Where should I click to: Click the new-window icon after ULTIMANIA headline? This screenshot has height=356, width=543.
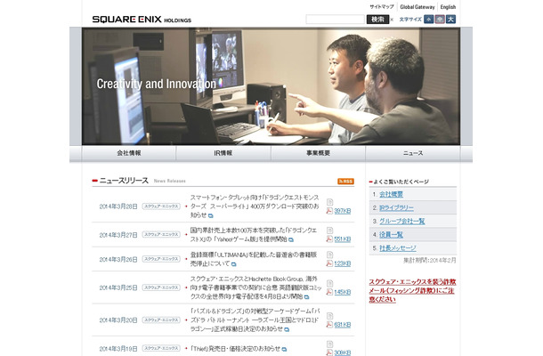point(234,264)
